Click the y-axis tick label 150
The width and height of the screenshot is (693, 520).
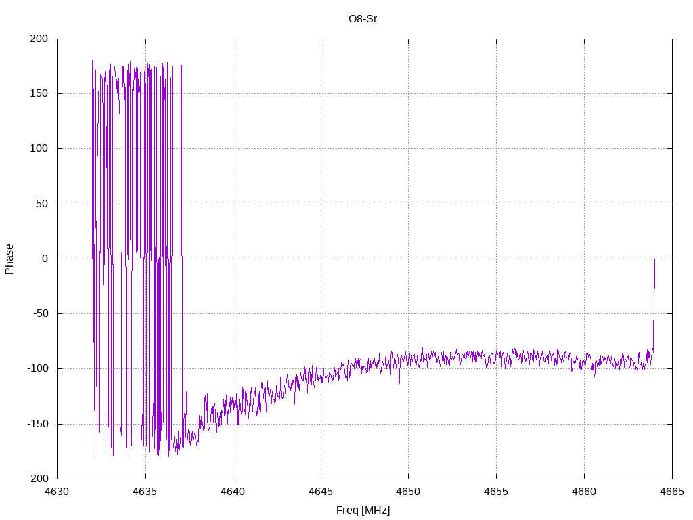(x=39, y=93)
